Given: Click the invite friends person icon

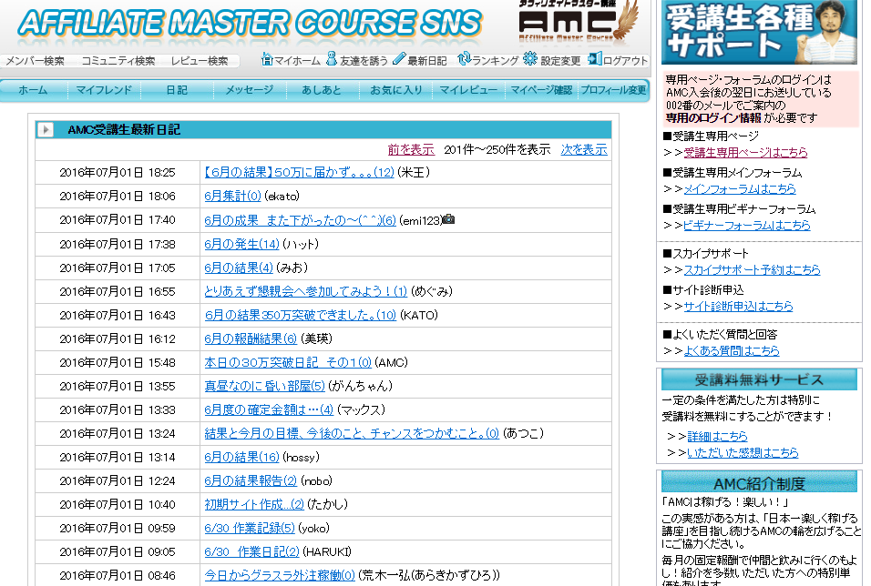Looking at the screenshot, I should (x=332, y=59).
